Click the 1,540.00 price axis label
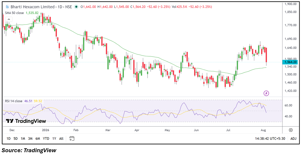Image resolution: width=301 pixels, height=154 pixels. click(x=291, y=67)
